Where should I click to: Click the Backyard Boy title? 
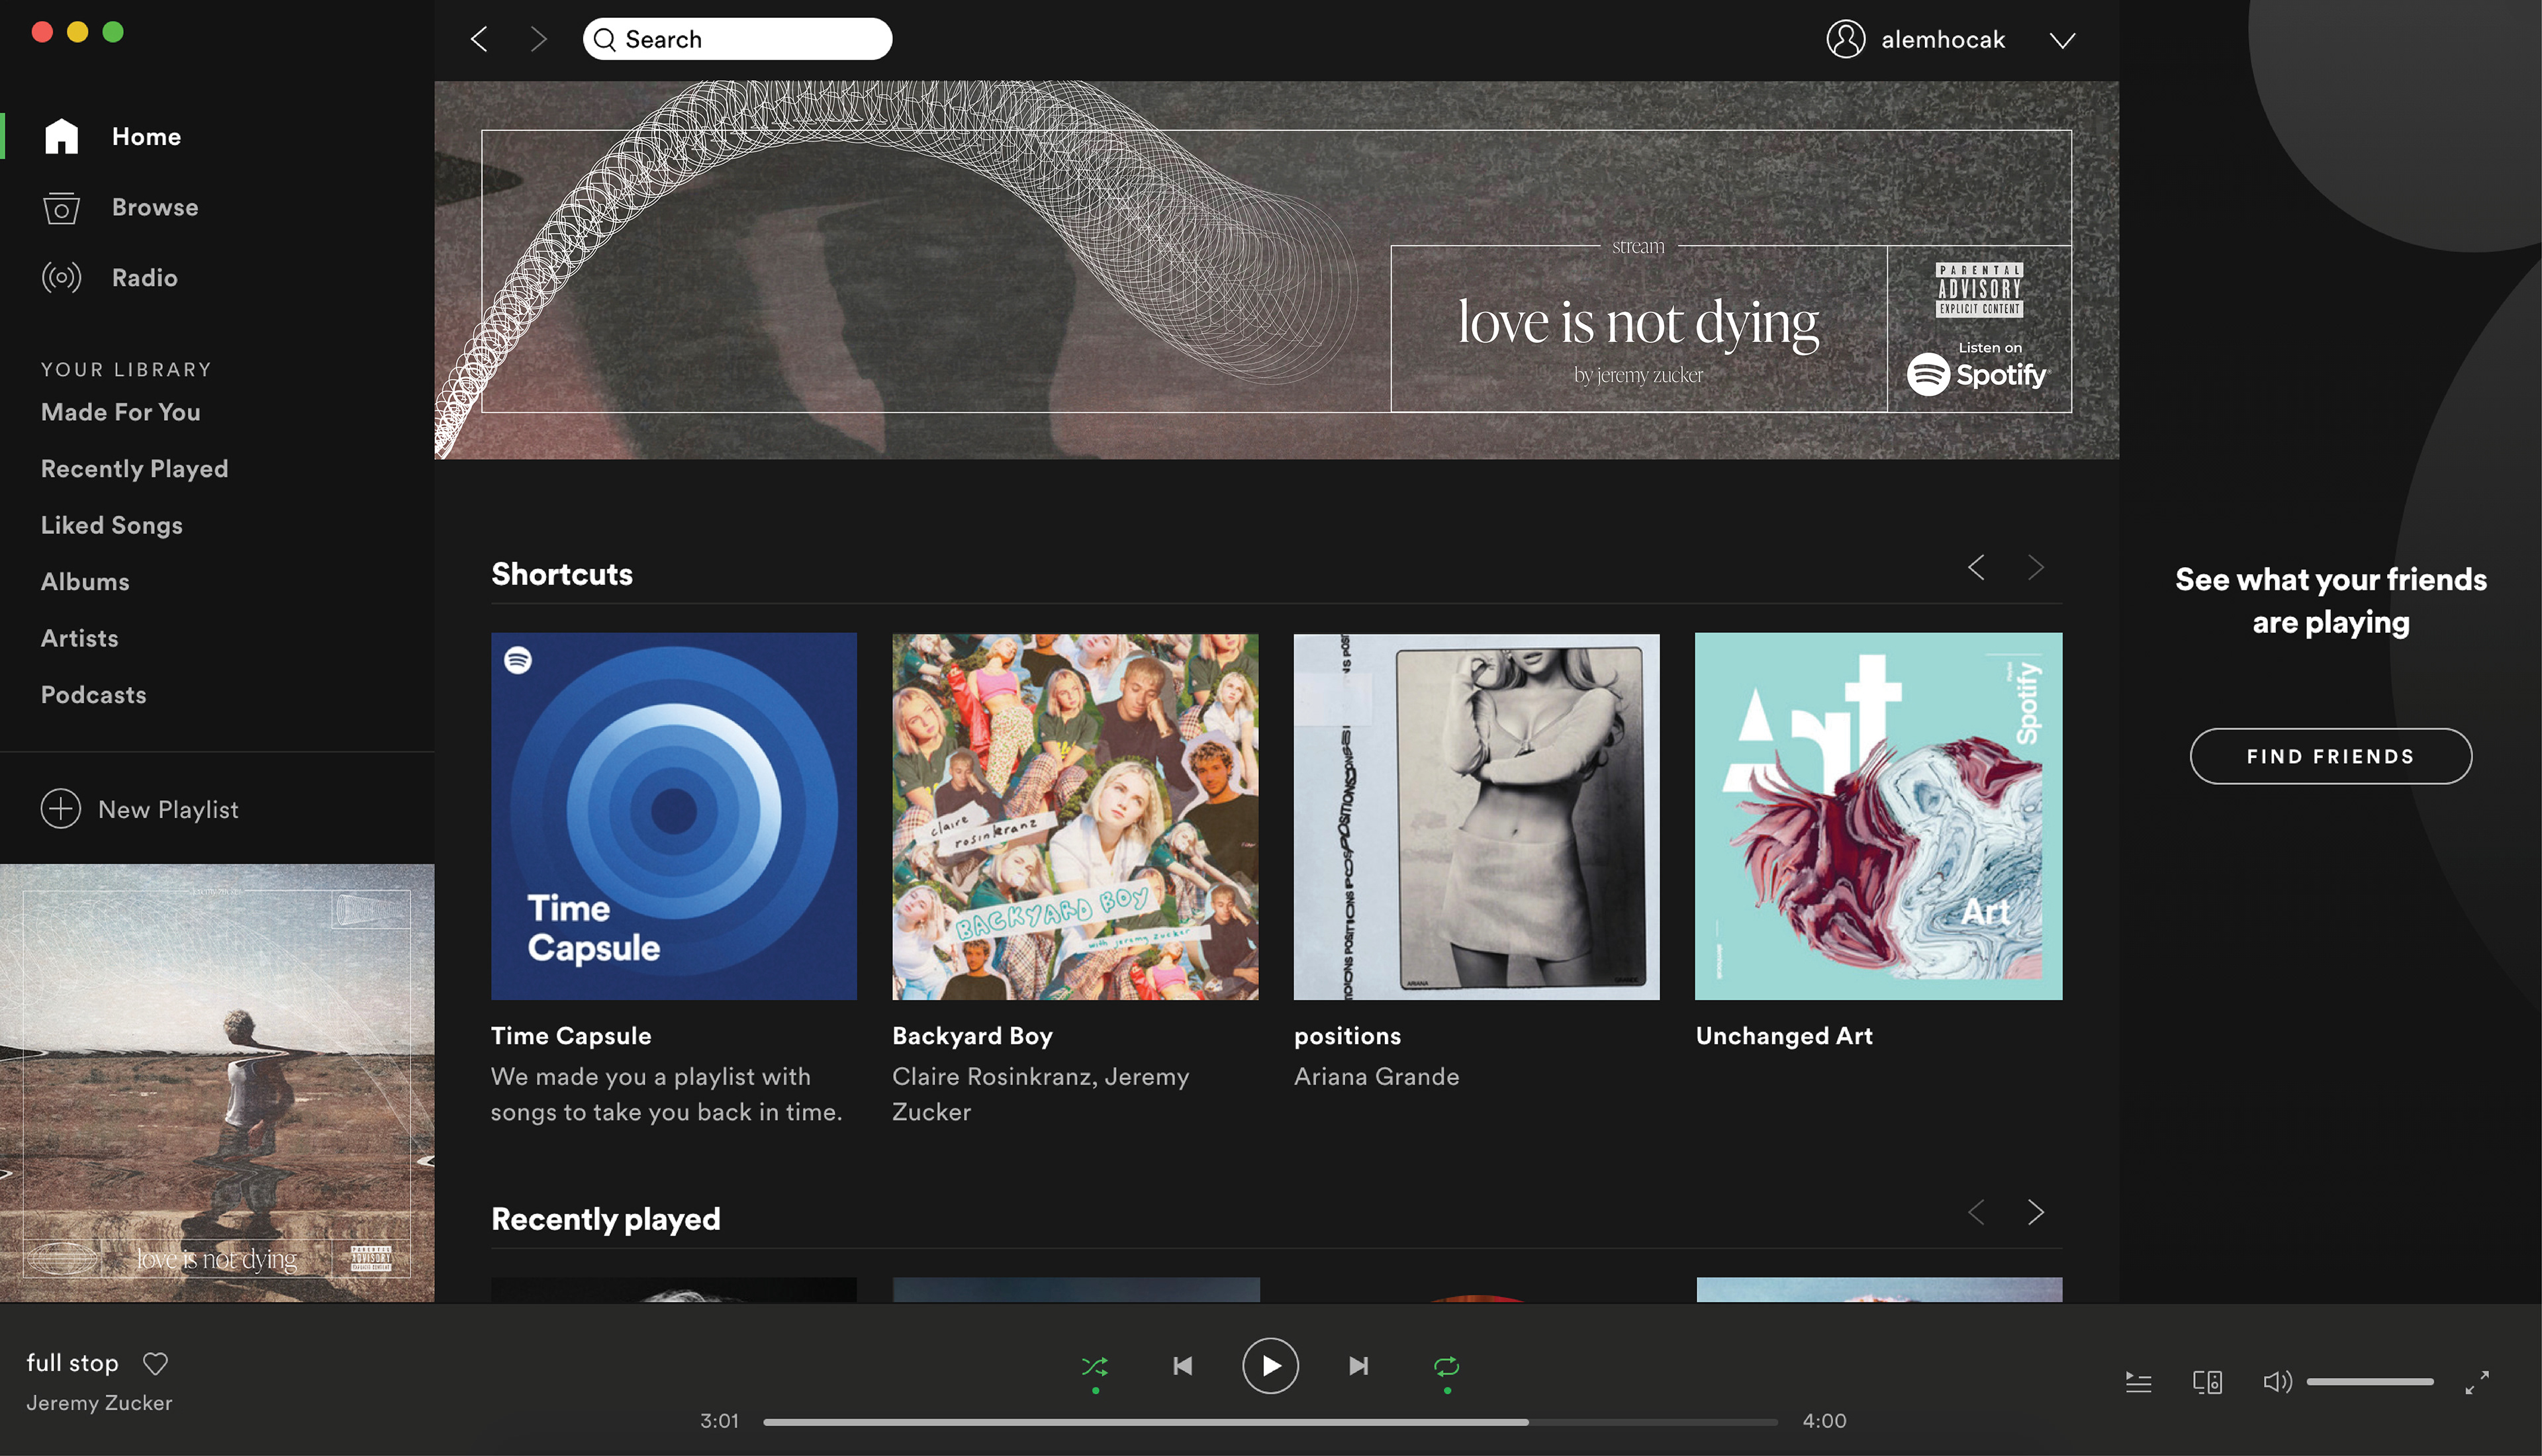(x=972, y=1036)
